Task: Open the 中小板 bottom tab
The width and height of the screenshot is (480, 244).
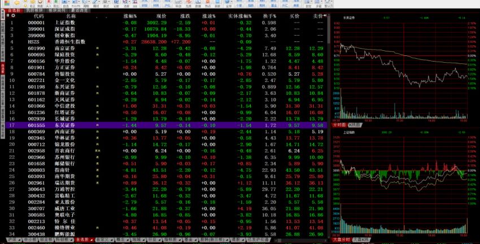Action: pyautogui.click(x=30, y=239)
